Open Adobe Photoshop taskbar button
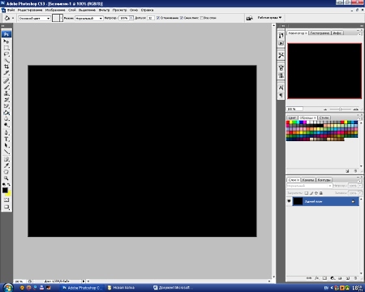This screenshot has height=292, width=365. coord(82,288)
